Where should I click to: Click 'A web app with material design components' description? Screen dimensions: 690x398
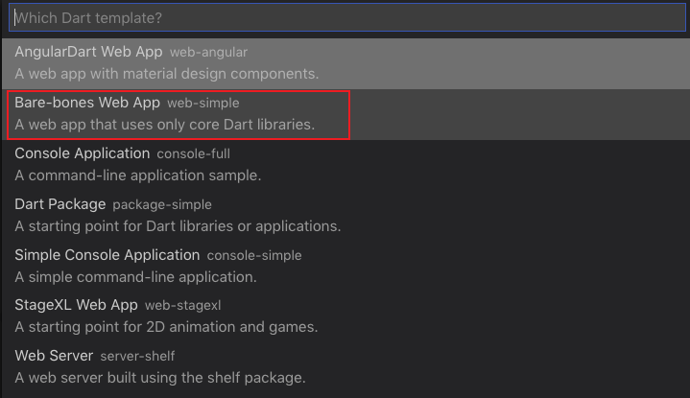(167, 74)
